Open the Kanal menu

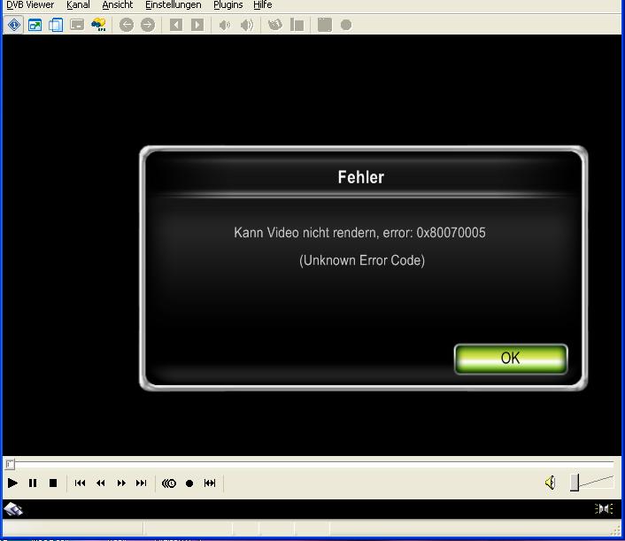[78, 5]
